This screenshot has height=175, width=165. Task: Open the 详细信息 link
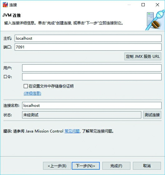[x=32, y=93]
